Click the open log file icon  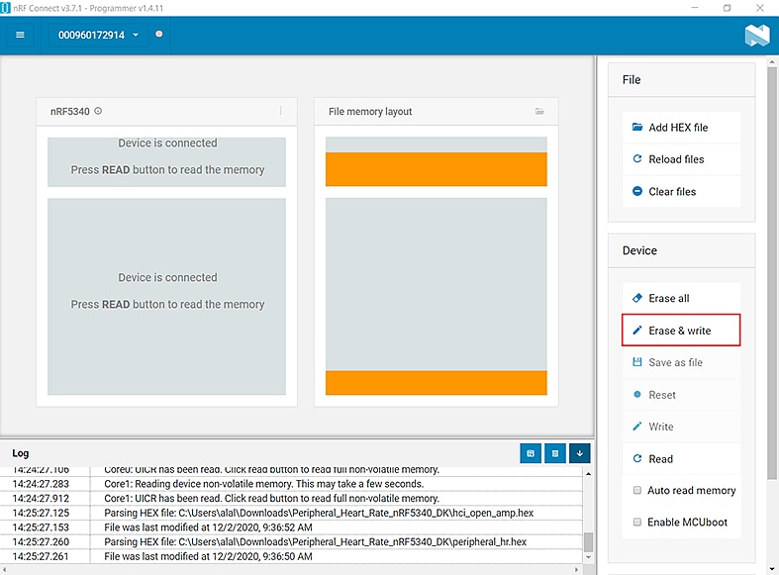coord(531,453)
